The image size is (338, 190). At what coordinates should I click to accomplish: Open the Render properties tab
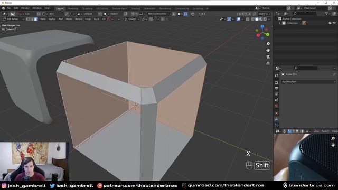[276, 82]
